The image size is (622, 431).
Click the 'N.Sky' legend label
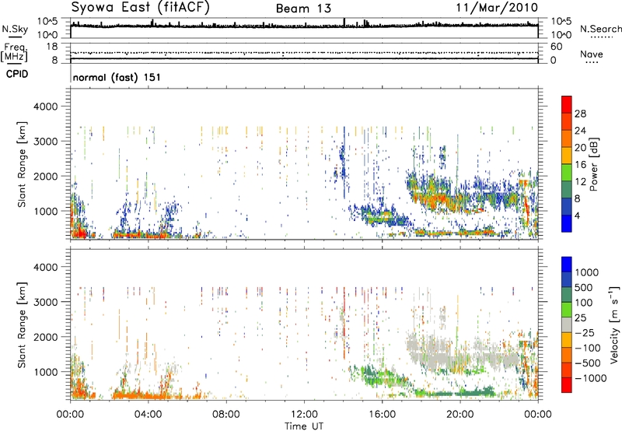click(x=15, y=29)
